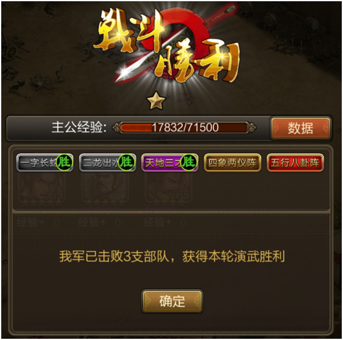Click the gold victory star icon
Image resolution: width=343 pixels, height=340 pixels.
coord(156,101)
